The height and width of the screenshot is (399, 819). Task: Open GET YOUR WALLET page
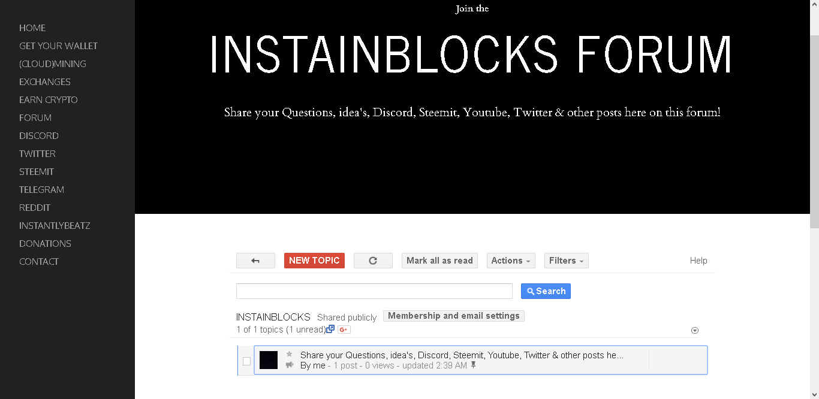coord(58,46)
